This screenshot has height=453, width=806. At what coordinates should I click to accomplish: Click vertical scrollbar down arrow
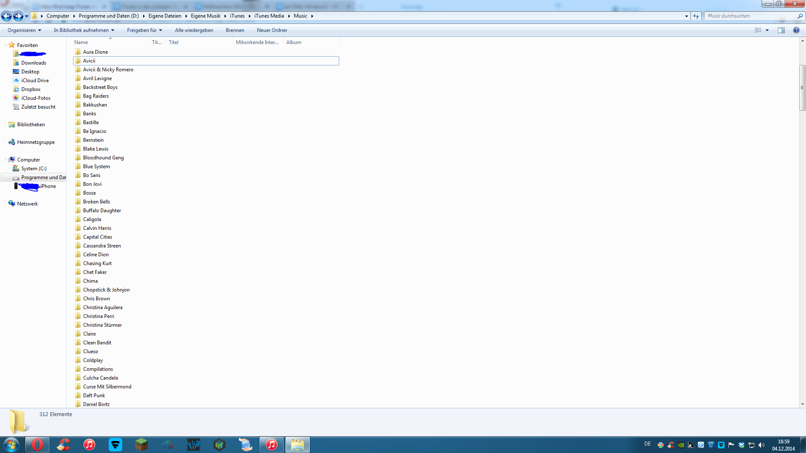(802, 404)
